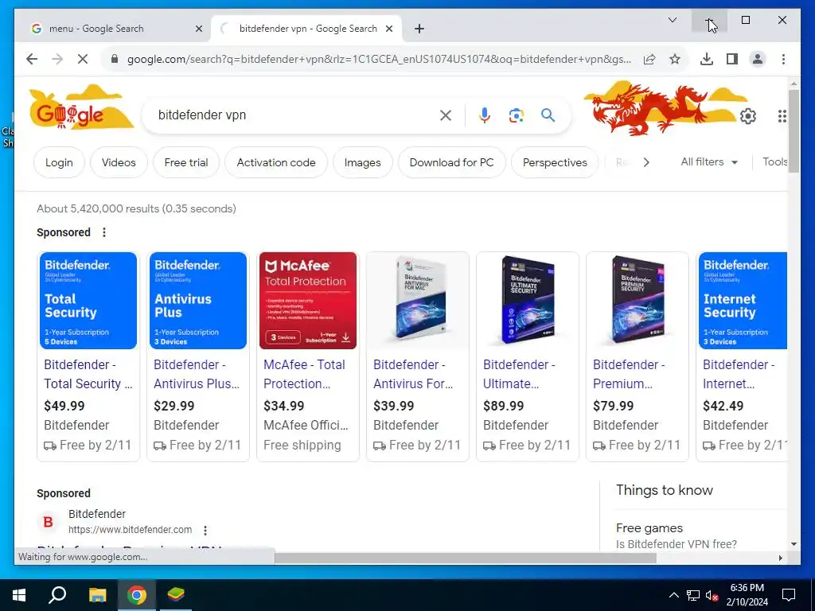Click the browser back arrow
The width and height of the screenshot is (815, 611).
click(x=32, y=59)
